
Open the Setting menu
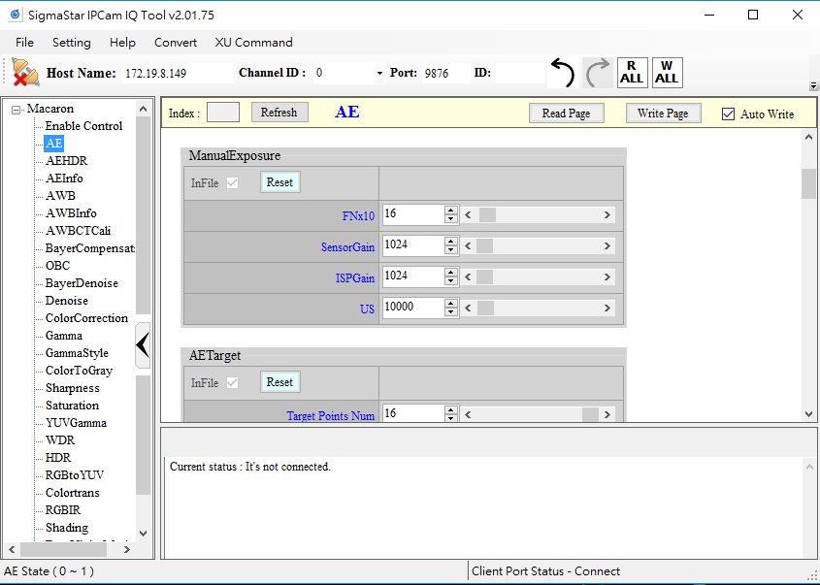coord(71,43)
